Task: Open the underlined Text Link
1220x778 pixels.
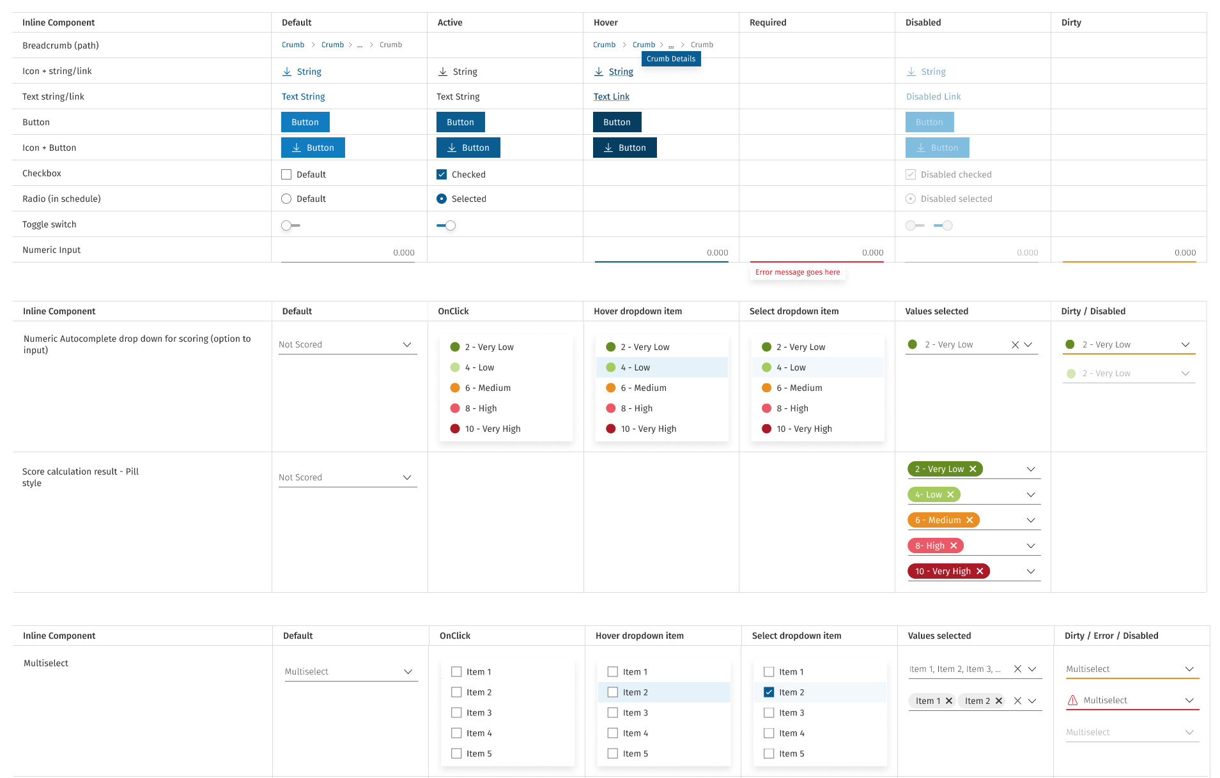Action: (611, 96)
